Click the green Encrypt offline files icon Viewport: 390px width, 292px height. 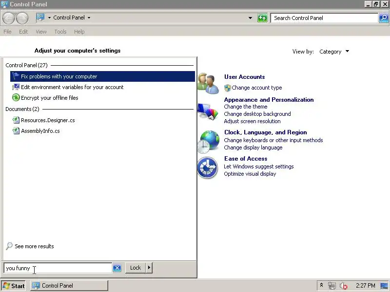tap(16, 98)
